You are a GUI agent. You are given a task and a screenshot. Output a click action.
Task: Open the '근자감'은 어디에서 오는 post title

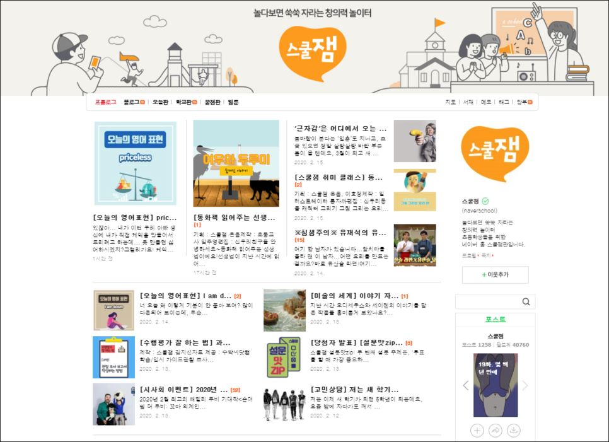click(340, 129)
